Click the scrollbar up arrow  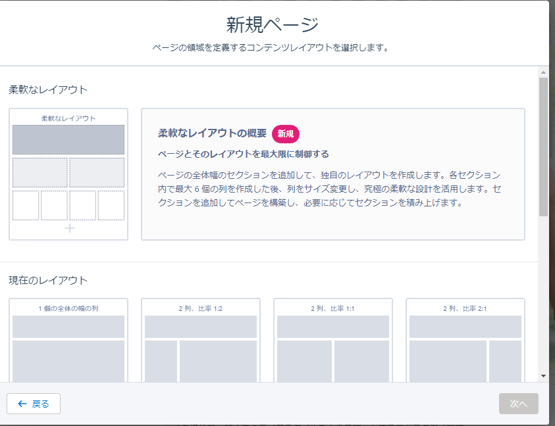pos(543,72)
